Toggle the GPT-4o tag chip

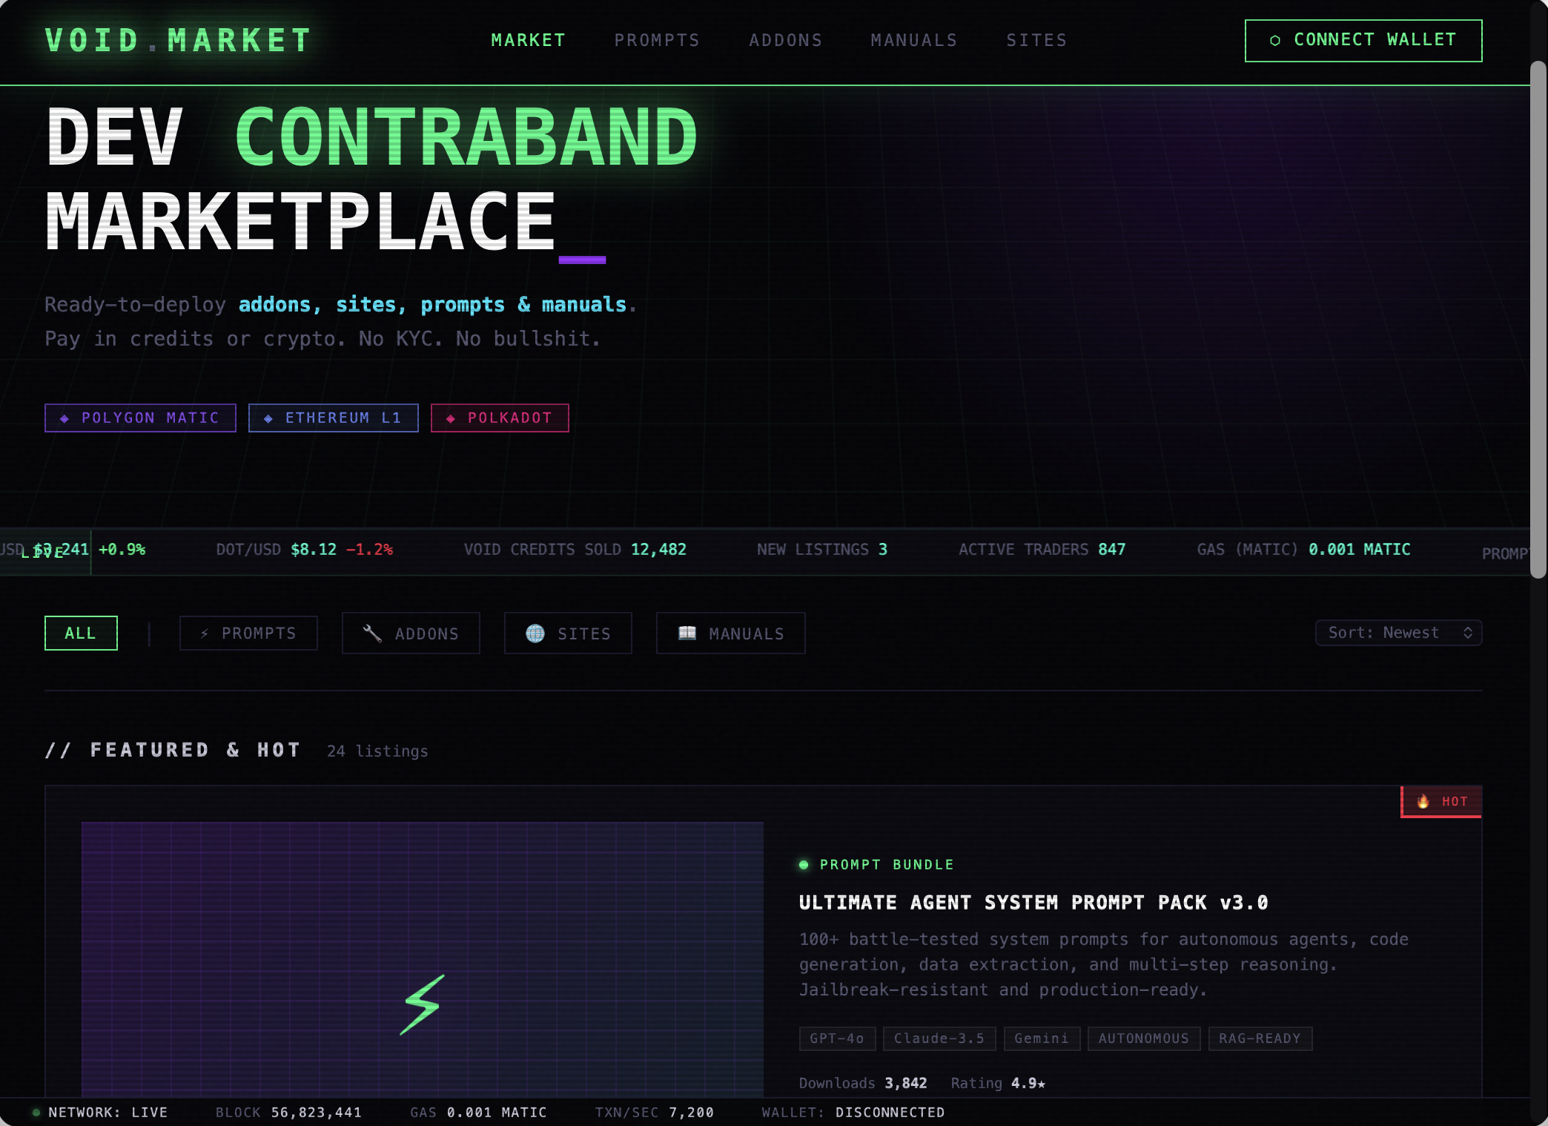pyautogui.click(x=837, y=1038)
